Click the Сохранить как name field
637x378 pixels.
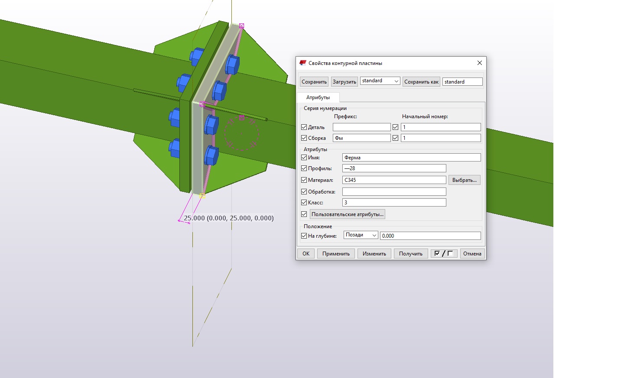(462, 82)
